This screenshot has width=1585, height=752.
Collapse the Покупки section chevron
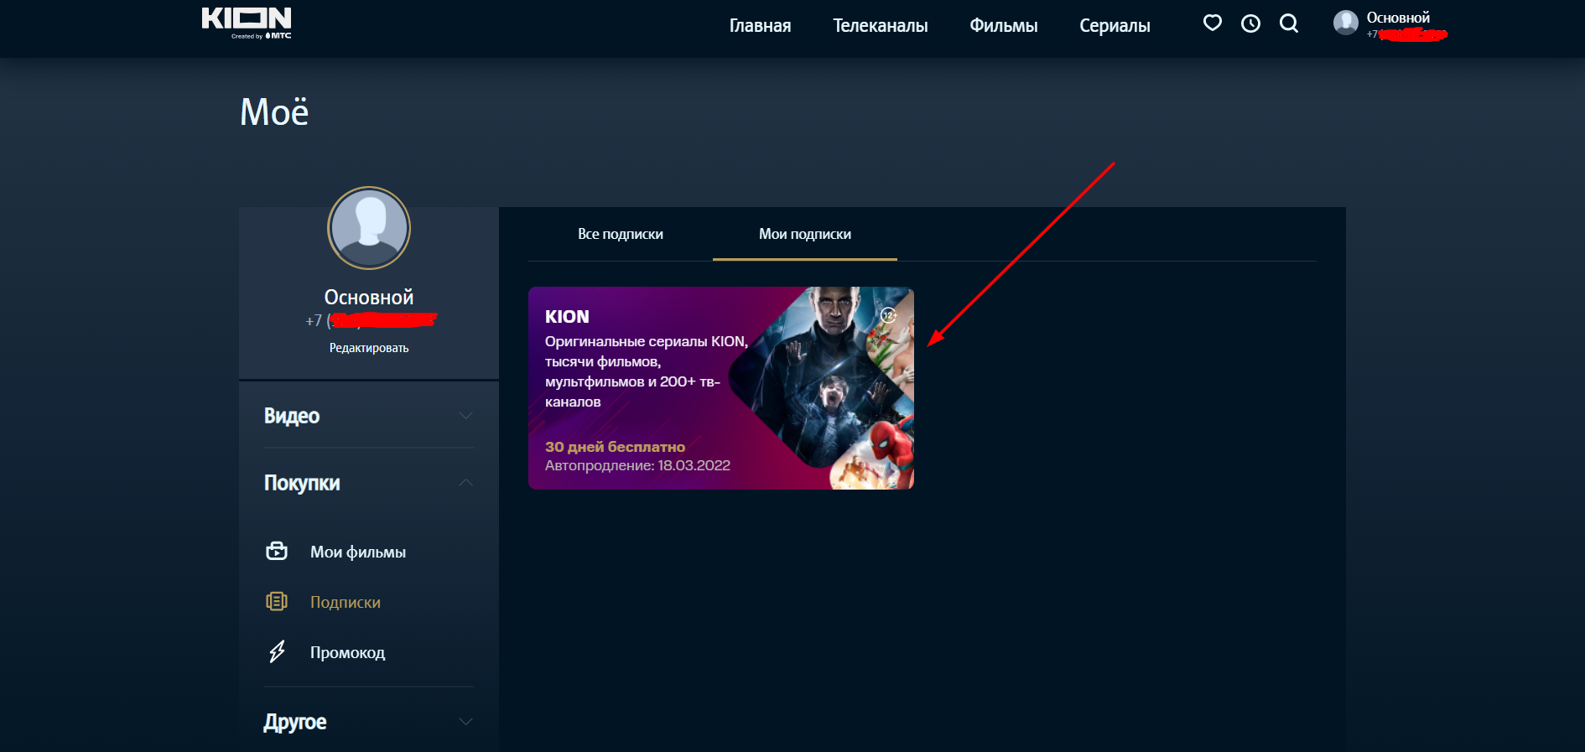(x=465, y=483)
